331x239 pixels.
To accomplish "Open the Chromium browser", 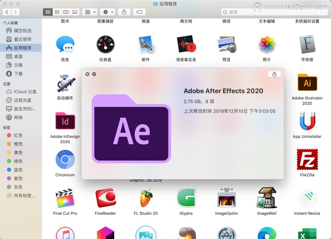I will 65,159.
